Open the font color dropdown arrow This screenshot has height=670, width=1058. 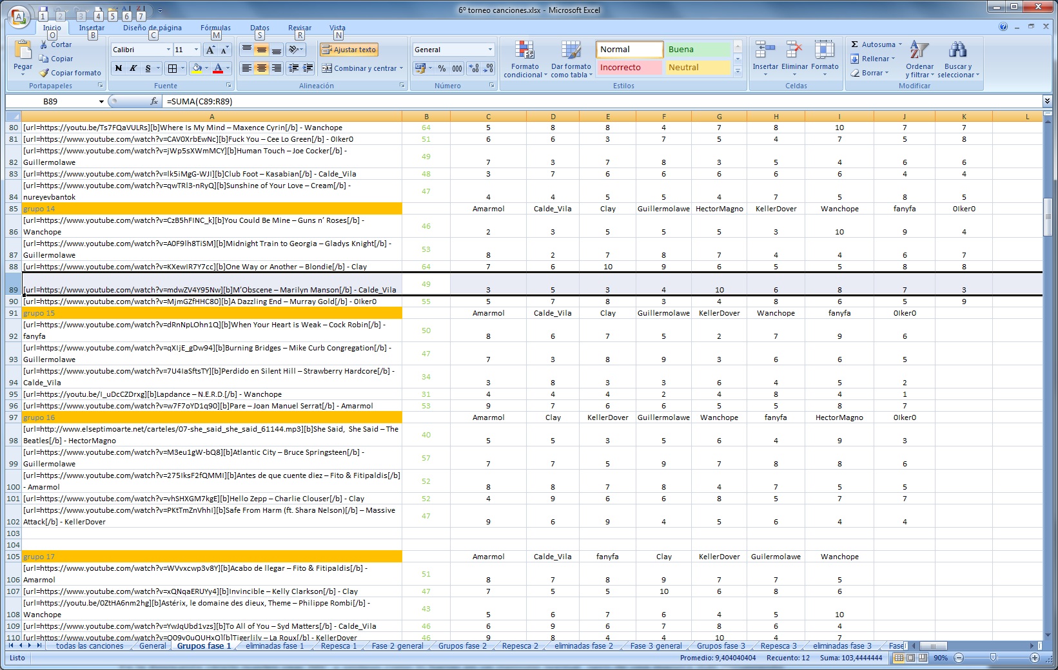tap(228, 68)
